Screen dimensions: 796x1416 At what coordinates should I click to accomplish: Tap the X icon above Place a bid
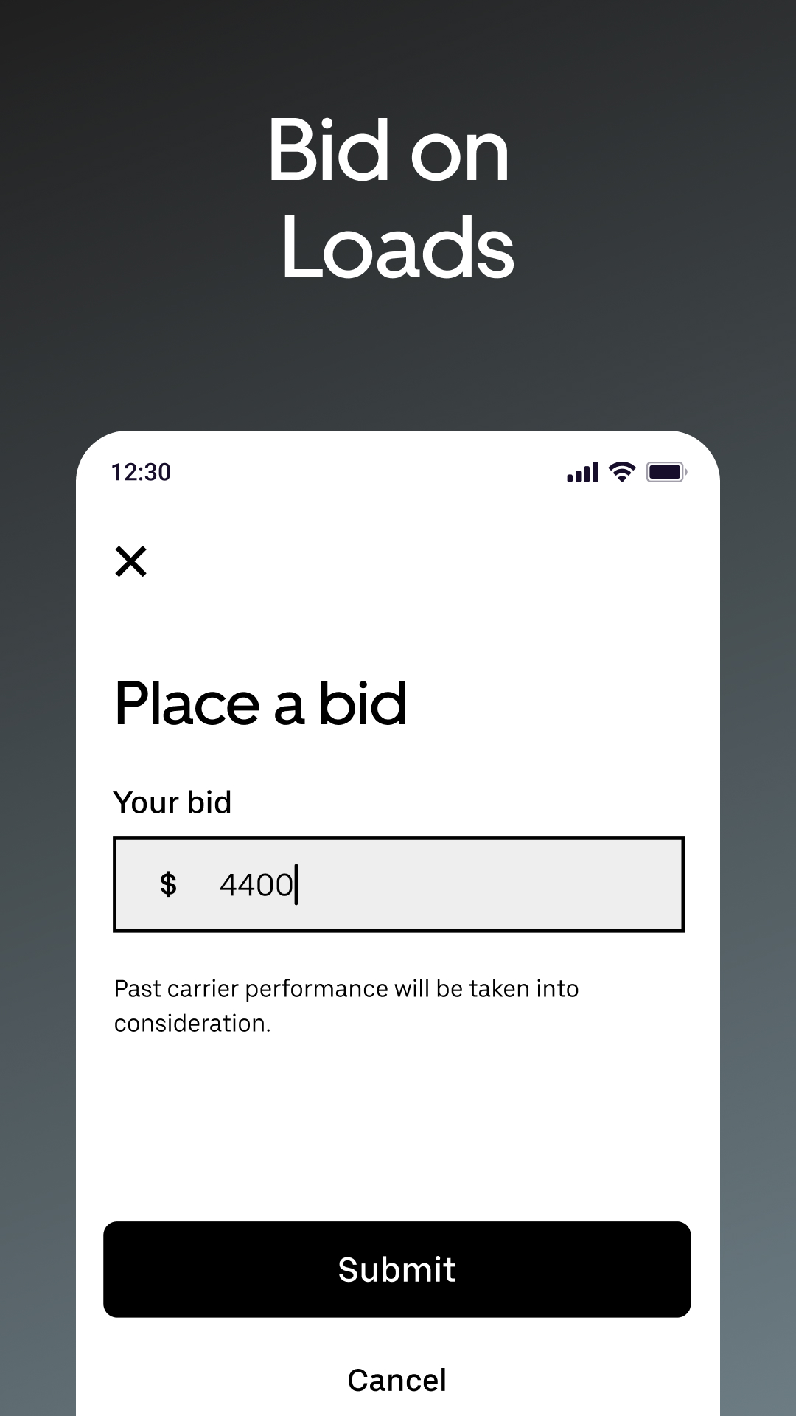pos(131,561)
